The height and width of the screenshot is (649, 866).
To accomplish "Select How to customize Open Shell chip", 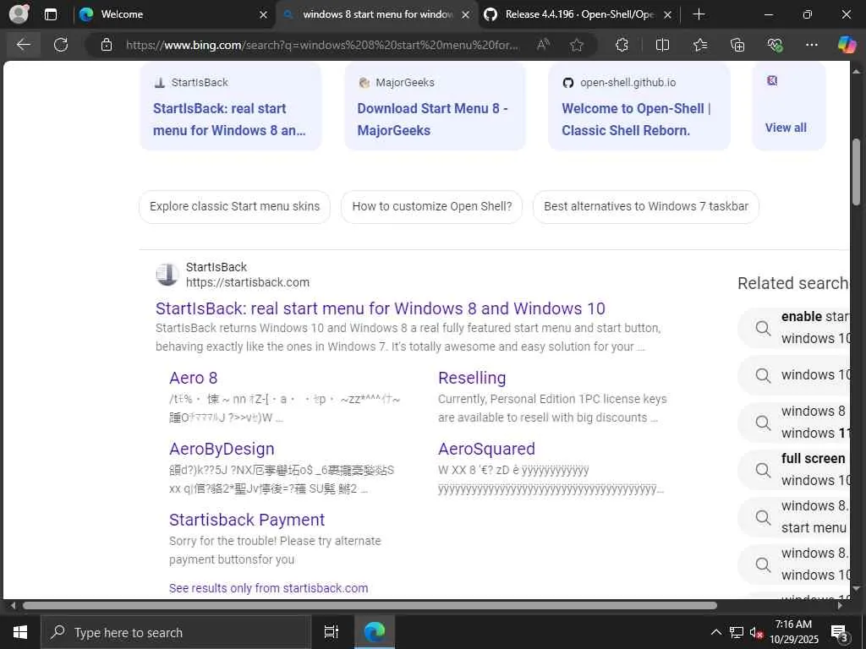I will pos(432,206).
